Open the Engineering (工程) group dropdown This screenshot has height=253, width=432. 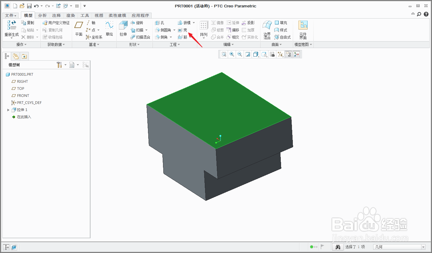(175, 44)
